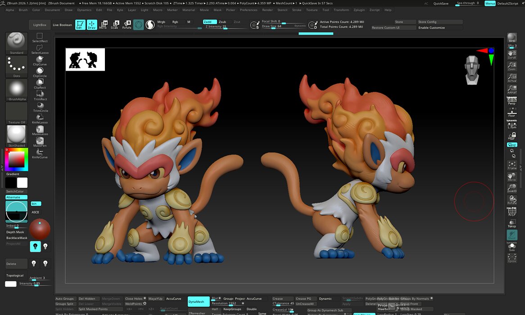Choose the SelectRect tool
525x315 pixels.
pos(40,37)
